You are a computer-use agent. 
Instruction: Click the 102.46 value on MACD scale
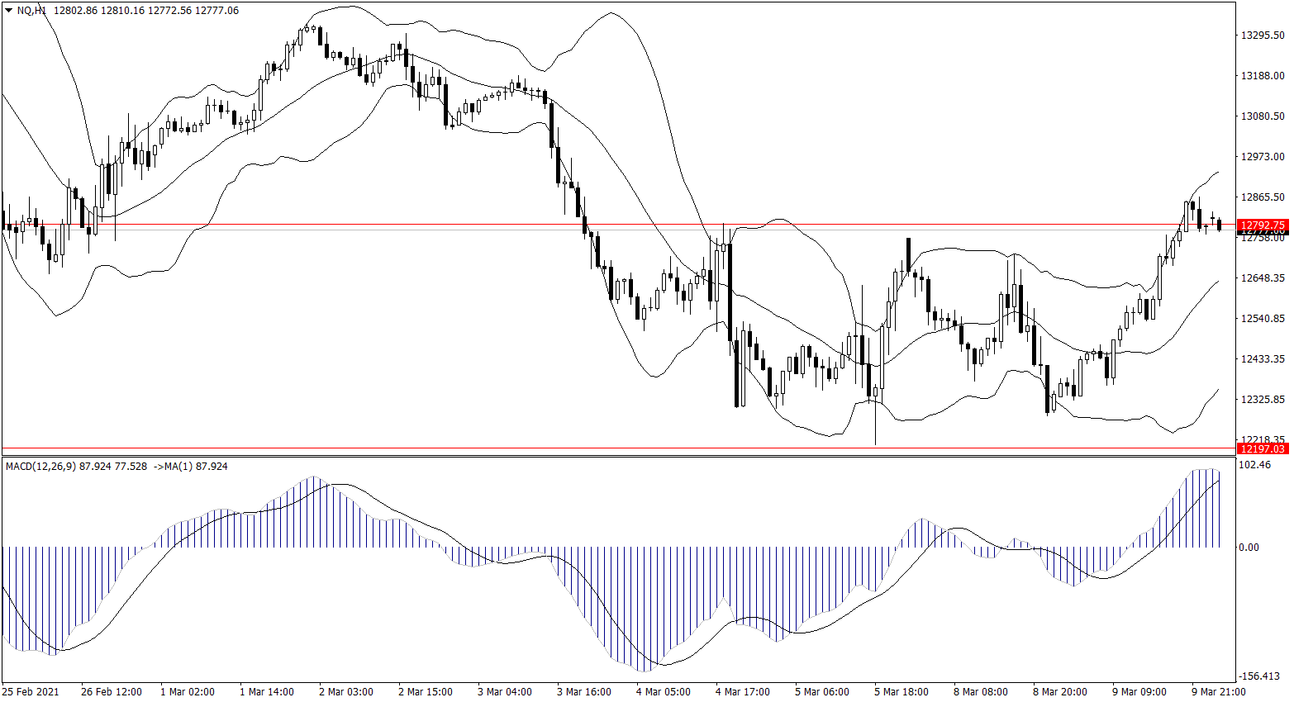pyautogui.click(x=1255, y=465)
